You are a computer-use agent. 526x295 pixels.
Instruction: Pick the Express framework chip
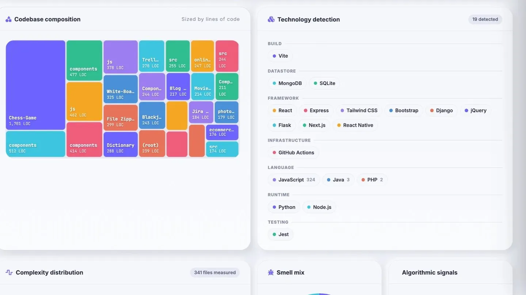pyautogui.click(x=316, y=110)
